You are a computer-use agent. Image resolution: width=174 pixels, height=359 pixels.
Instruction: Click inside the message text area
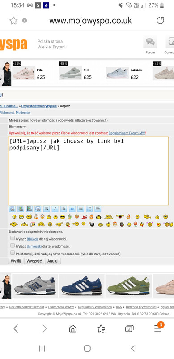pyautogui.click(x=89, y=171)
